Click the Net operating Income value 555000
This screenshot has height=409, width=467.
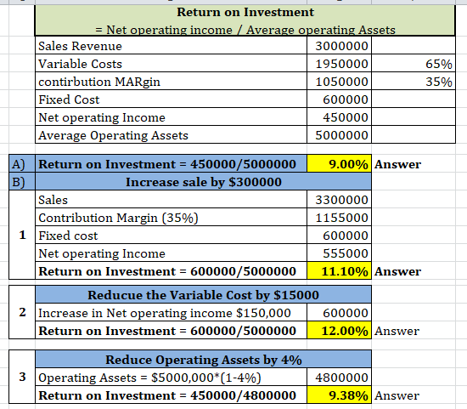point(340,253)
